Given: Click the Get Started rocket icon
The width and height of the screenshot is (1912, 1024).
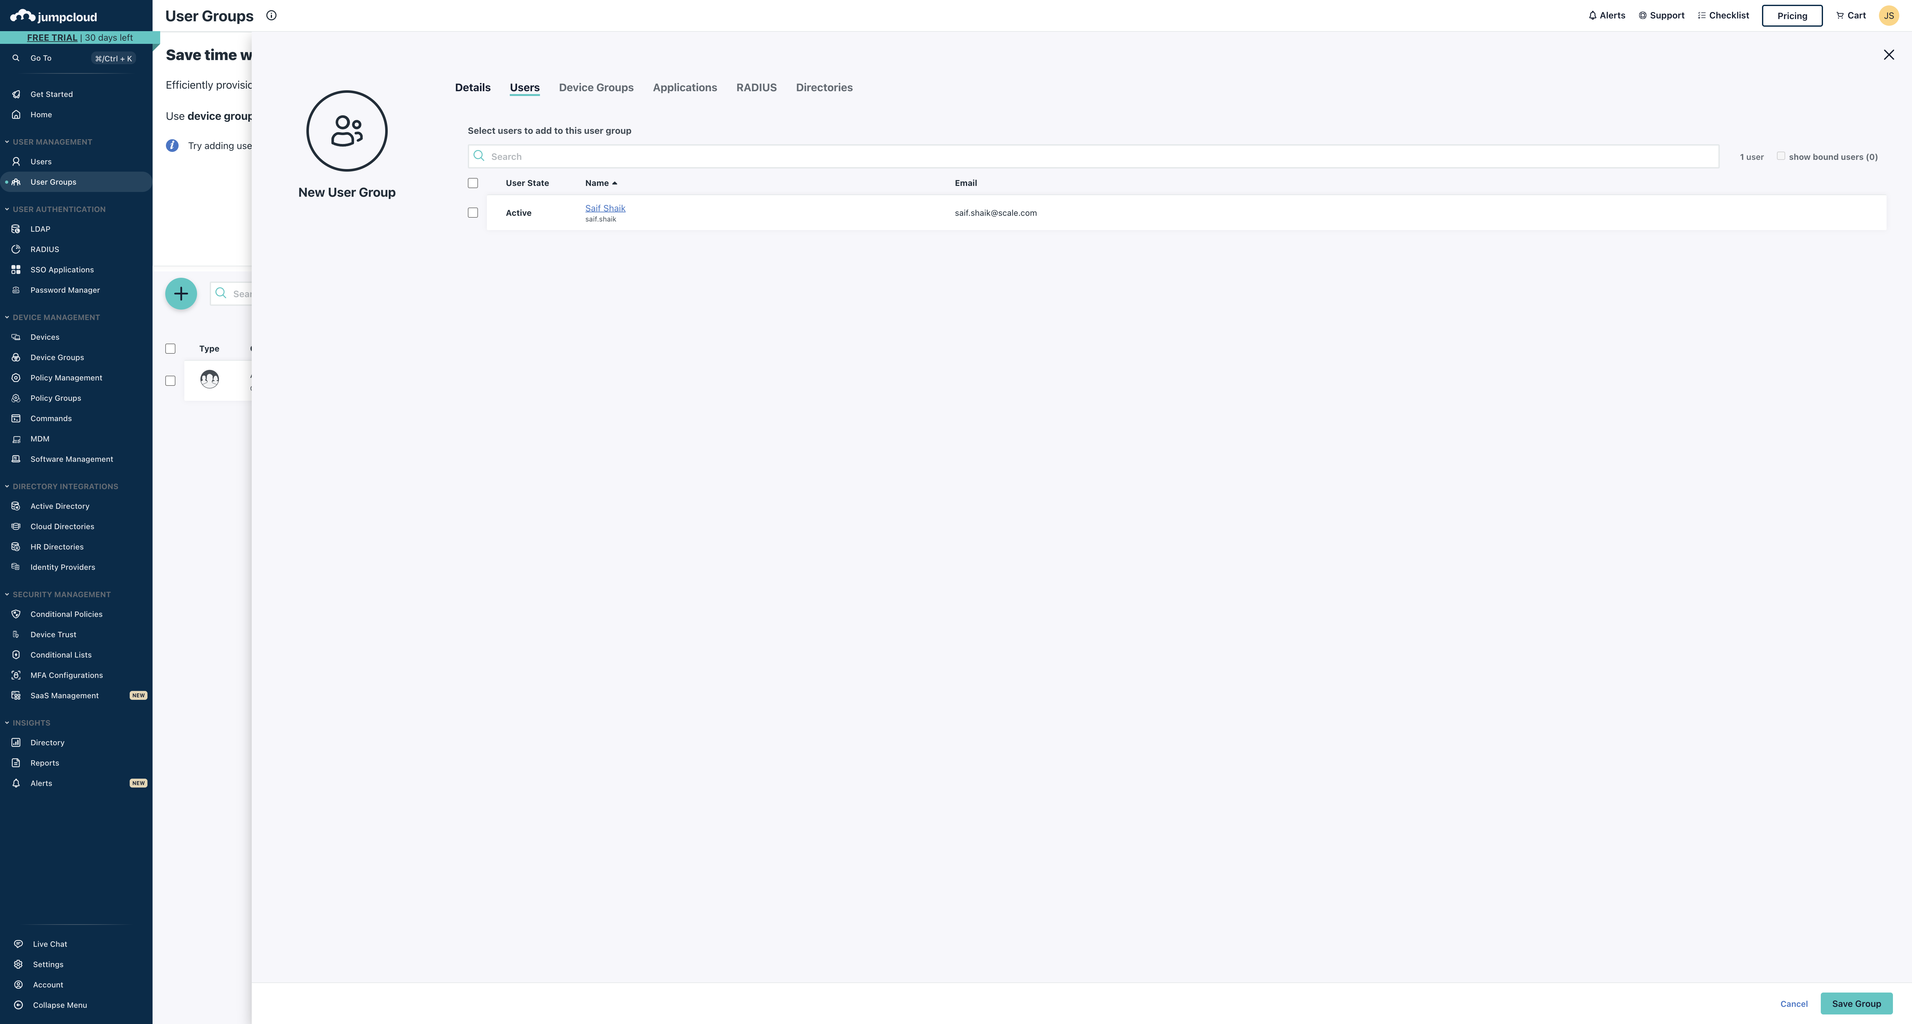Looking at the screenshot, I should (x=16, y=94).
